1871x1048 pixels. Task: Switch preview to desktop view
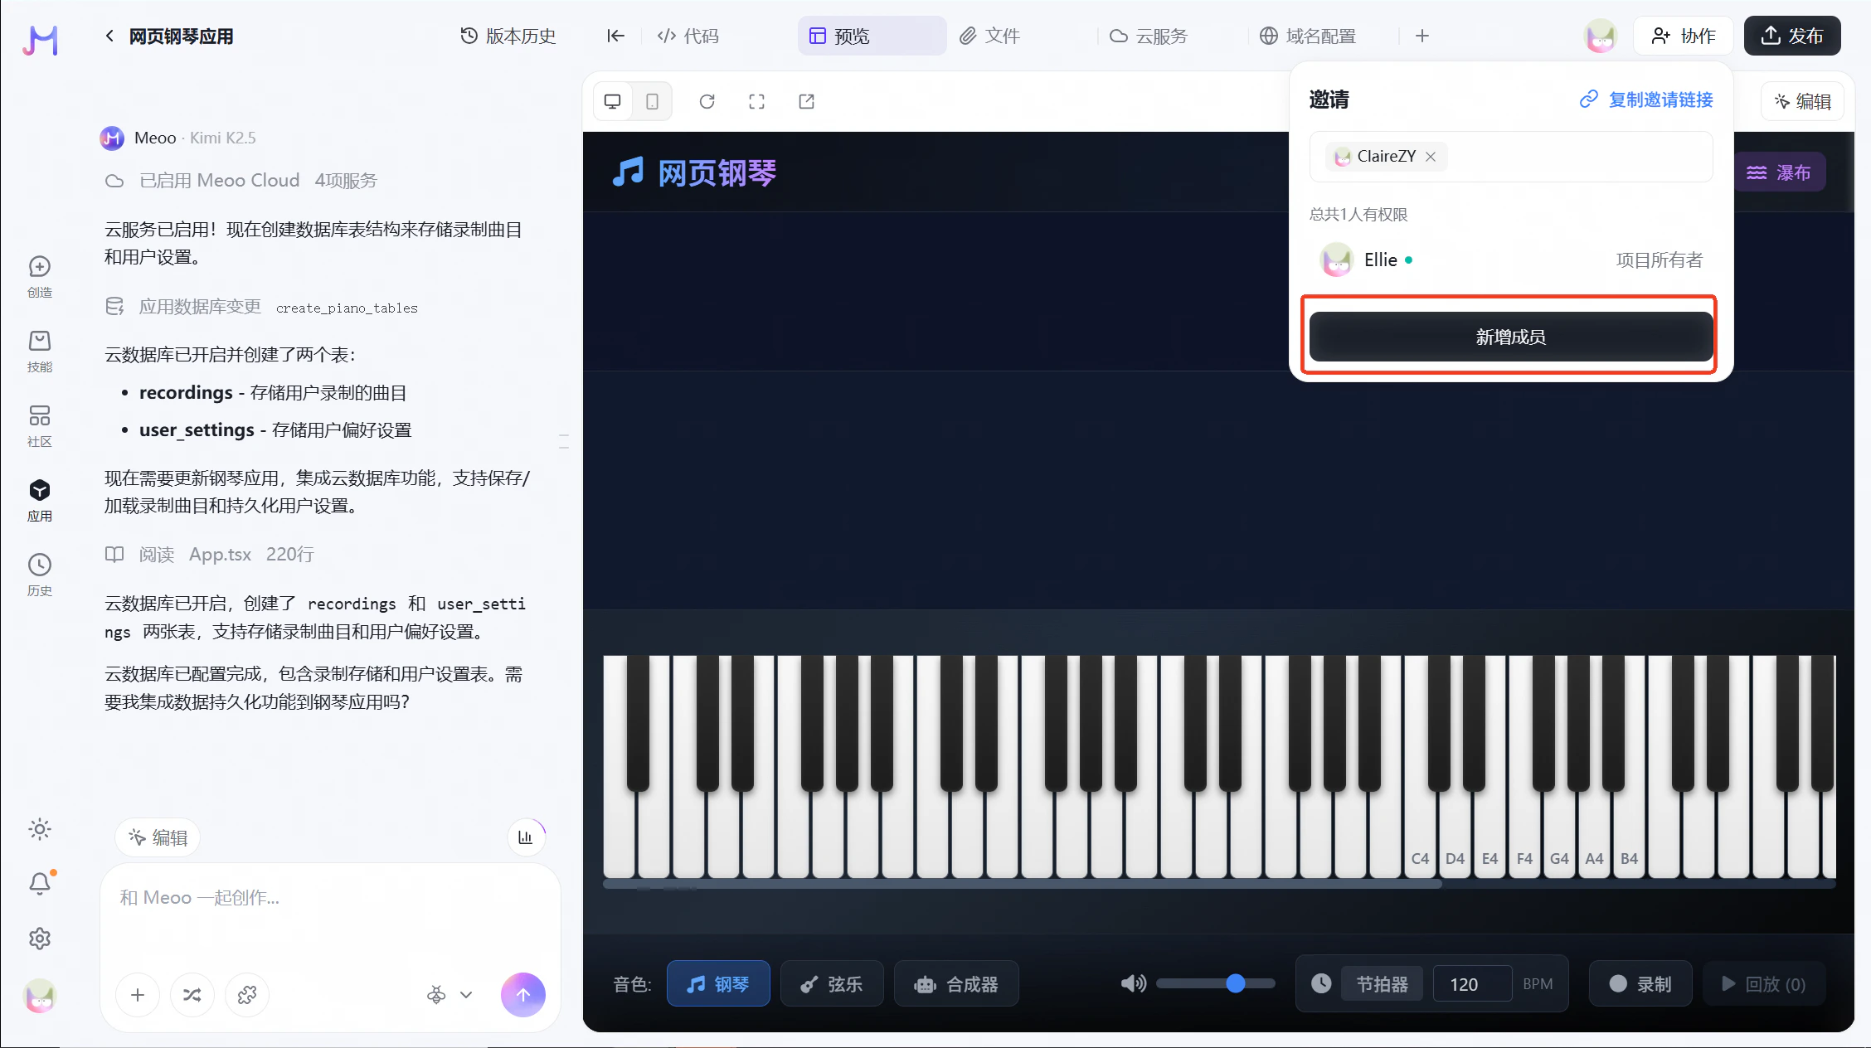click(613, 101)
